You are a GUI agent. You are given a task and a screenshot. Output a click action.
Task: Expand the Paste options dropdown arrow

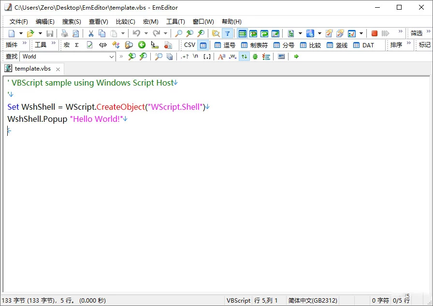tap(123, 33)
